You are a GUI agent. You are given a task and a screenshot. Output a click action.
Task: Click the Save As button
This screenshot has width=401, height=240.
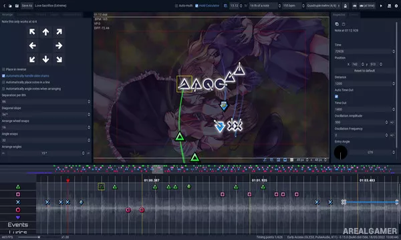pos(27,5)
